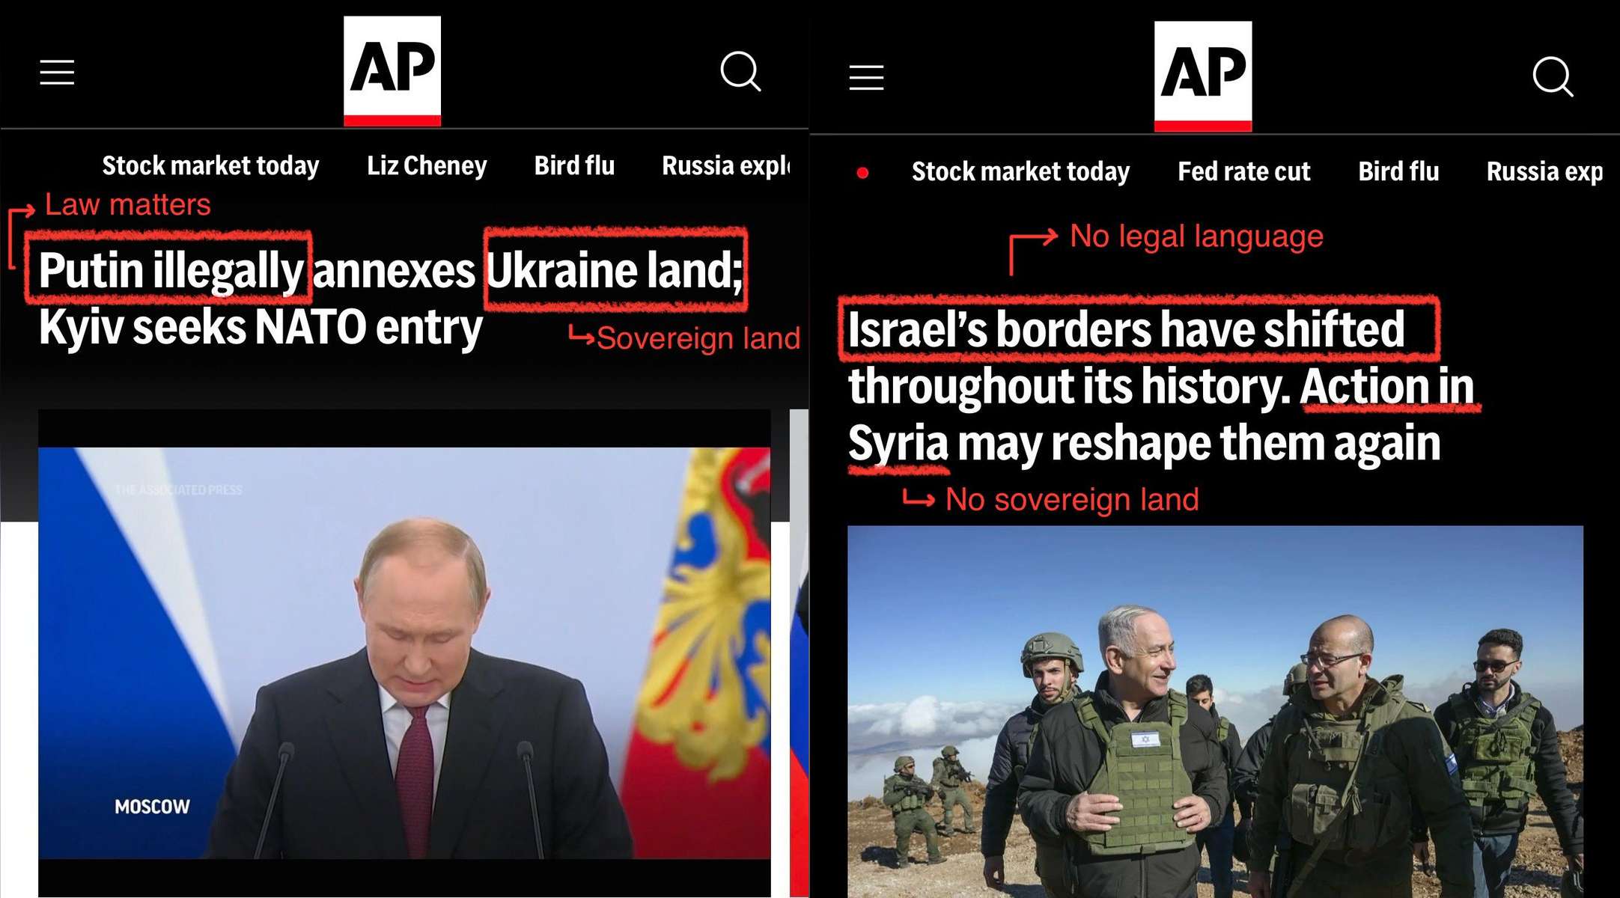Select Liz Cheney topic tab
This screenshot has height=898, width=1620.
(x=427, y=165)
